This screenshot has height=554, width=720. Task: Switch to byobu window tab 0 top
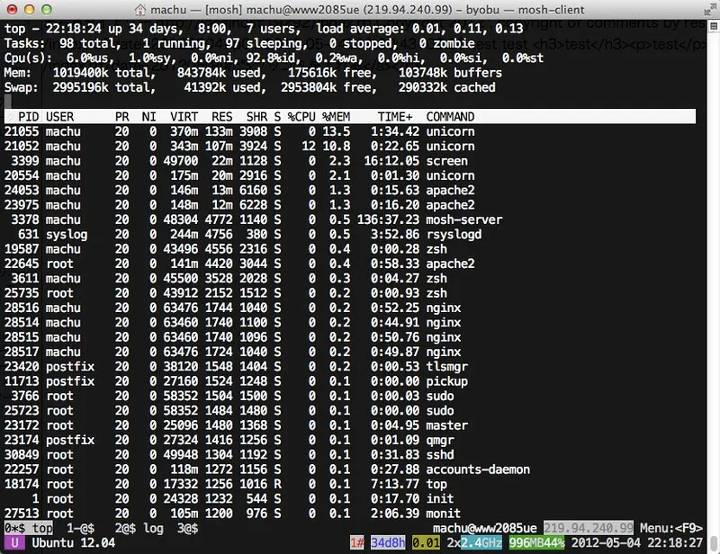pyautogui.click(x=29, y=528)
